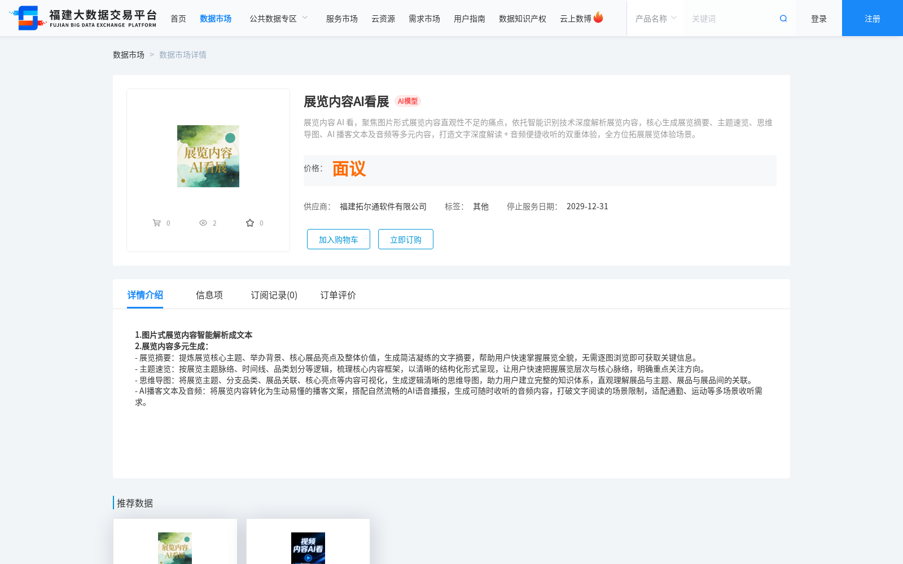903x564 pixels.
Task: Click the 登录 login link
Action: pyautogui.click(x=819, y=19)
